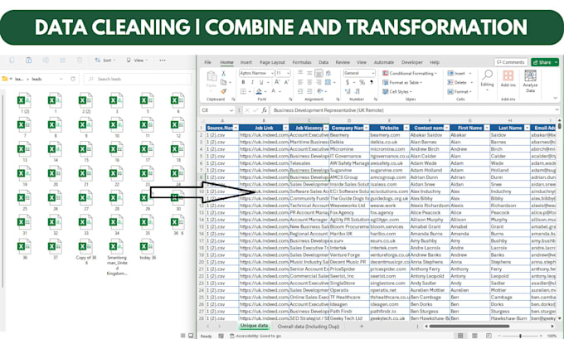
Task: Click Cell Styles button
Action: pos(396,92)
